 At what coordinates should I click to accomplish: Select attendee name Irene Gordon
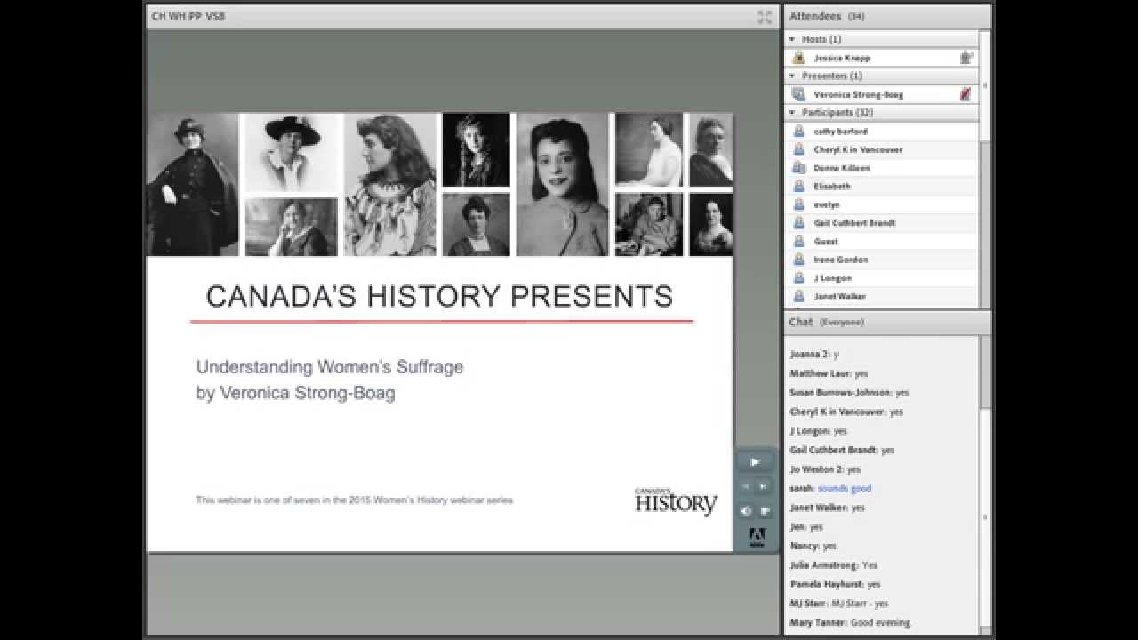point(841,260)
